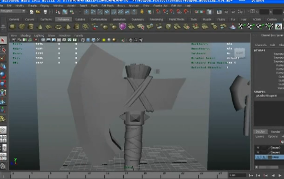This screenshot has width=284, height=179.
Task: Toggle visibility of the highlighted bottom layer
Action: (257, 157)
